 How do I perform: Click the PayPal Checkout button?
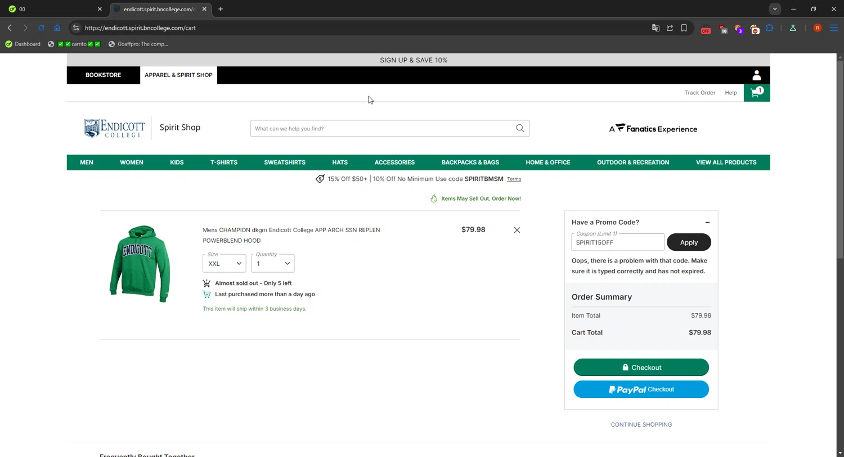click(641, 389)
